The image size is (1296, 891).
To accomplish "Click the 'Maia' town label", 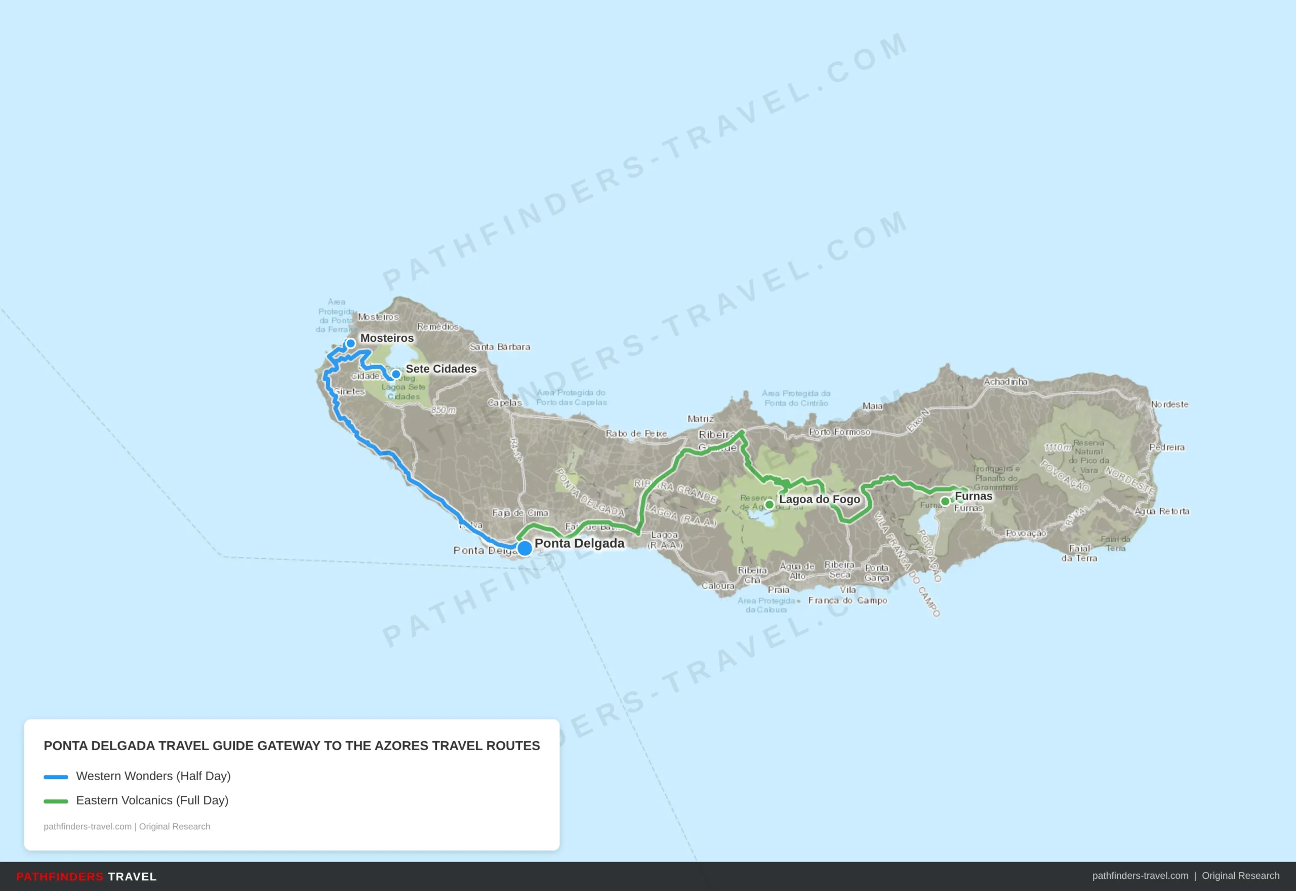I will 872,406.
